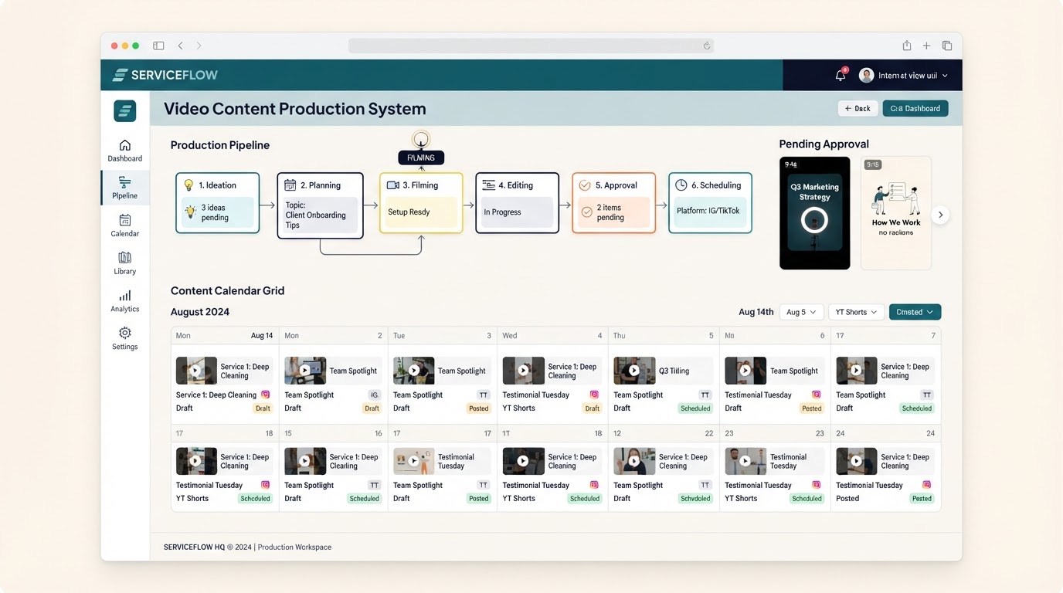
Task: Open the 4. Editing stage card
Action: point(517,203)
